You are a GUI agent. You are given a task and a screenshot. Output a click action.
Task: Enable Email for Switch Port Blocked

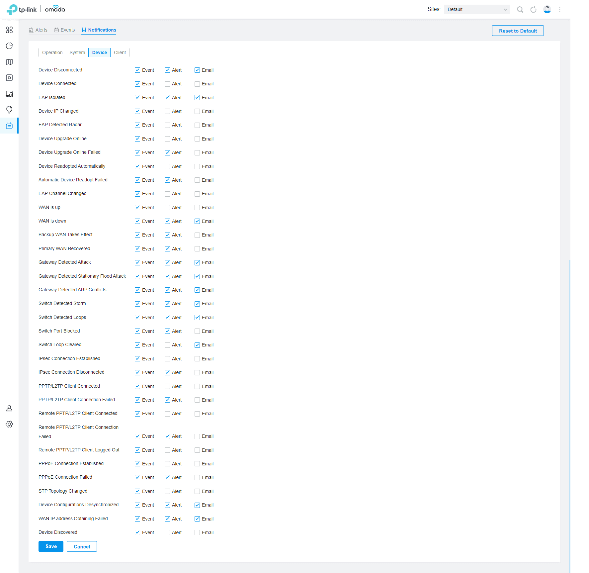click(197, 331)
